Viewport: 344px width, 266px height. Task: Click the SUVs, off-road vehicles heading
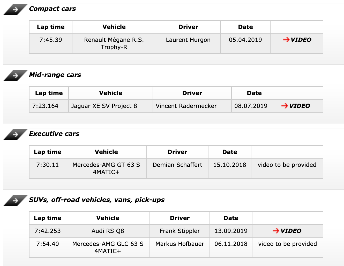97,200
